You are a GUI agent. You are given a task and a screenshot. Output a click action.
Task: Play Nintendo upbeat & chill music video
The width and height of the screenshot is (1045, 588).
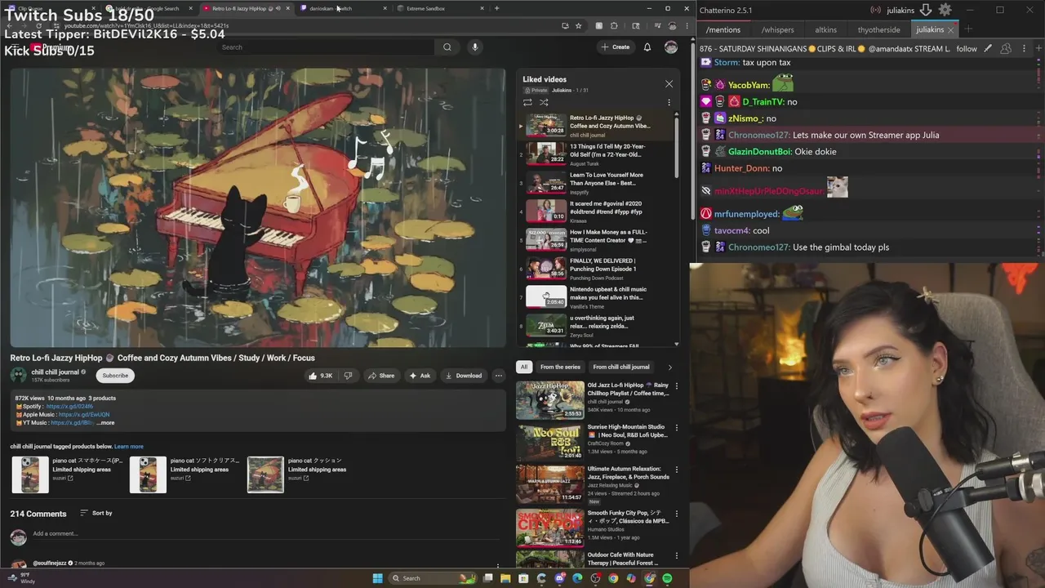(x=596, y=297)
